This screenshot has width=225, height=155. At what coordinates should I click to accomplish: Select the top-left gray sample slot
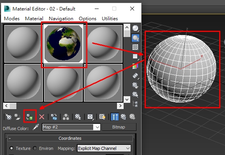click(23, 44)
